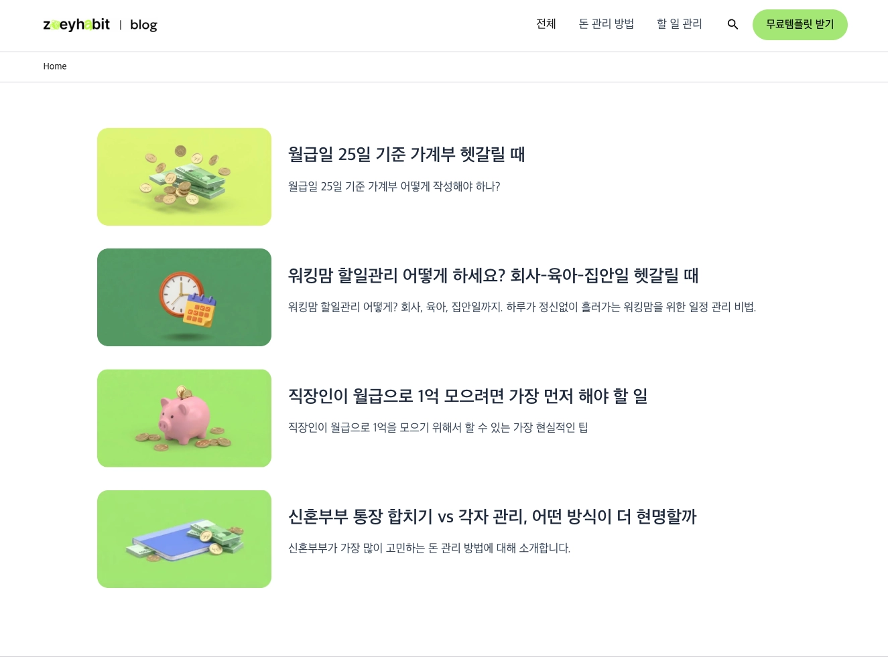The width and height of the screenshot is (888, 659).
Task: Open the 할 일 관리 menu
Action: [680, 24]
